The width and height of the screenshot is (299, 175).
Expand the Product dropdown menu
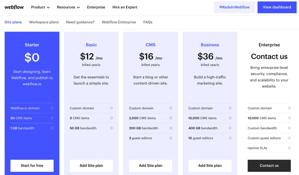[x=40, y=7]
